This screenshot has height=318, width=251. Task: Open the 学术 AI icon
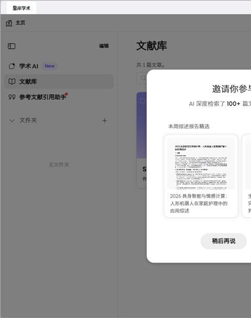tap(12, 66)
